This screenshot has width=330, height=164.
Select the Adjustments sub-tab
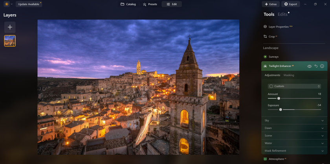pyautogui.click(x=272, y=75)
